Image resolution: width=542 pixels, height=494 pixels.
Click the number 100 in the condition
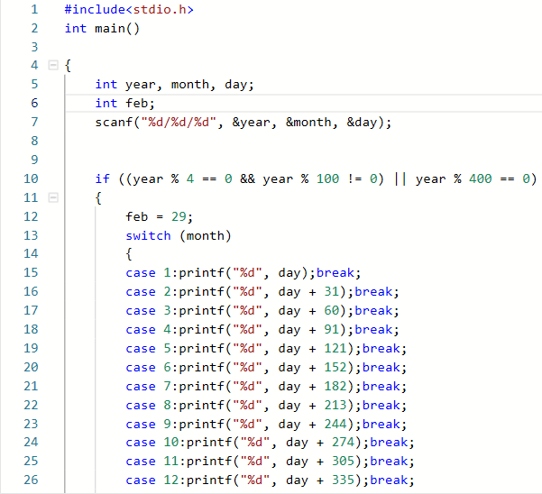coord(327,178)
